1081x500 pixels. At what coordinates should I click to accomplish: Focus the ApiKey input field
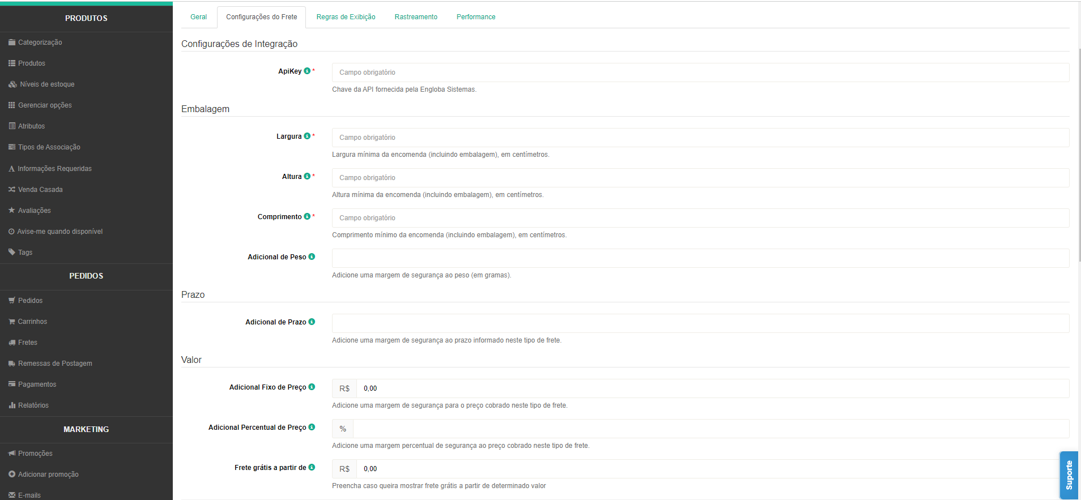click(x=700, y=72)
